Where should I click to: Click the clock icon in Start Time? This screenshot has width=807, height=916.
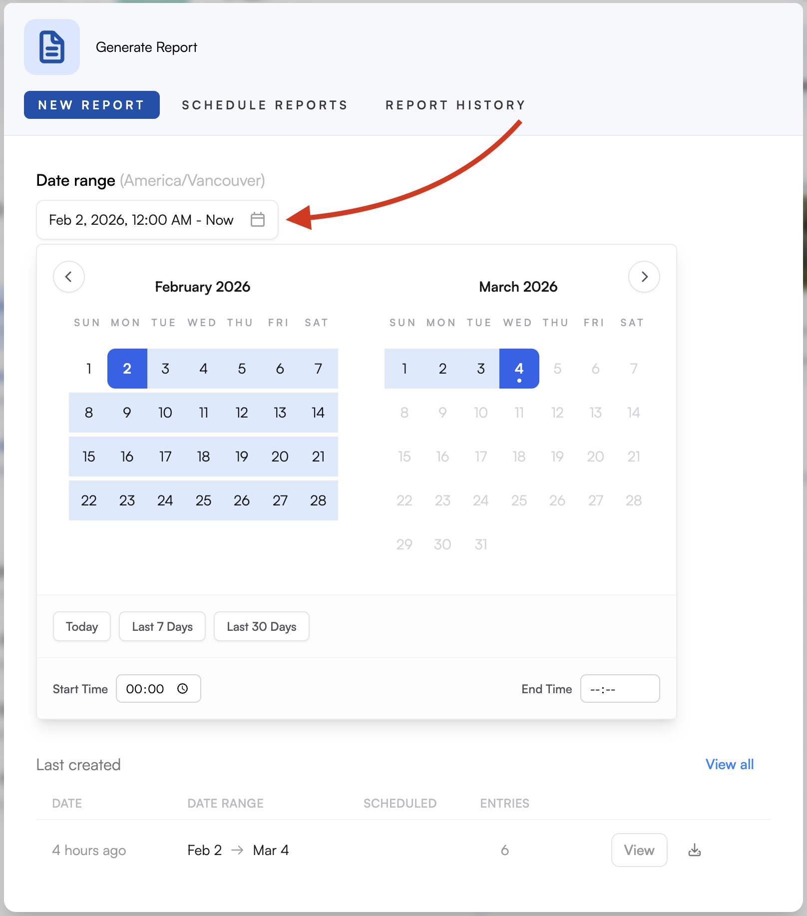tap(183, 689)
